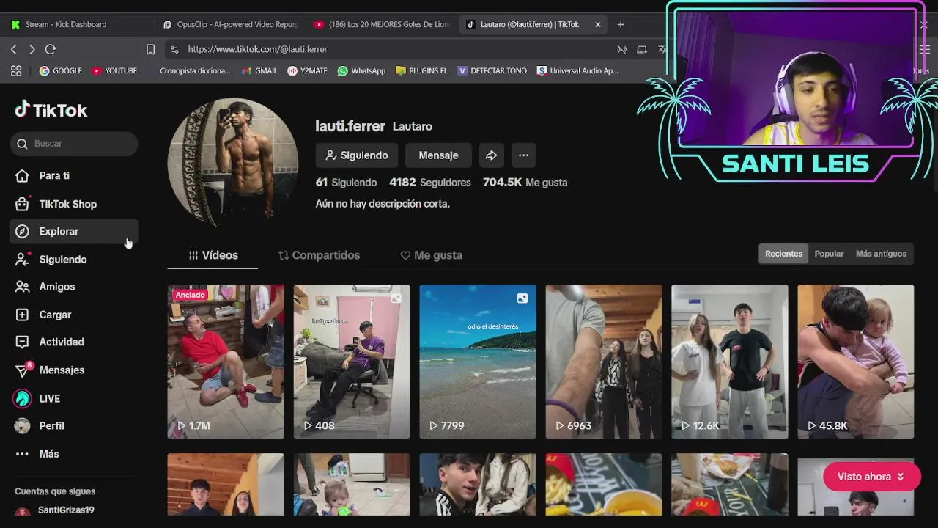Open WhatsApp bookmark

click(x=361, y=71)
